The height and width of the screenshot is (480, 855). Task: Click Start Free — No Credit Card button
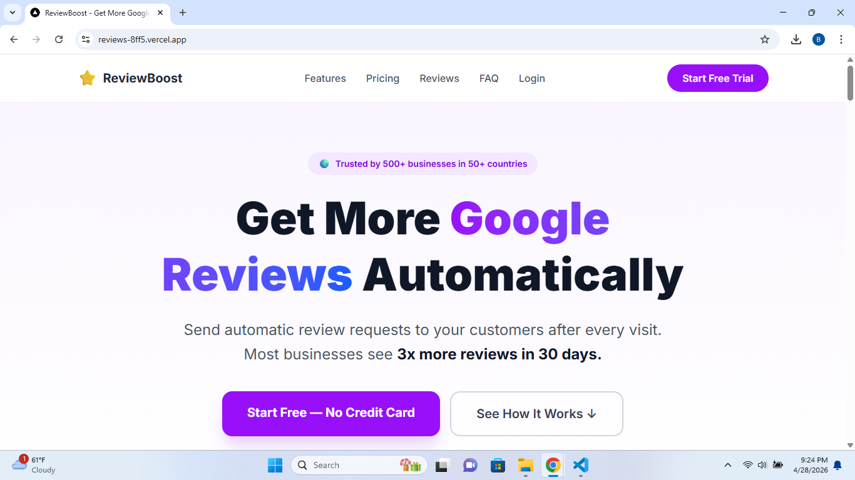pos(331,413)
